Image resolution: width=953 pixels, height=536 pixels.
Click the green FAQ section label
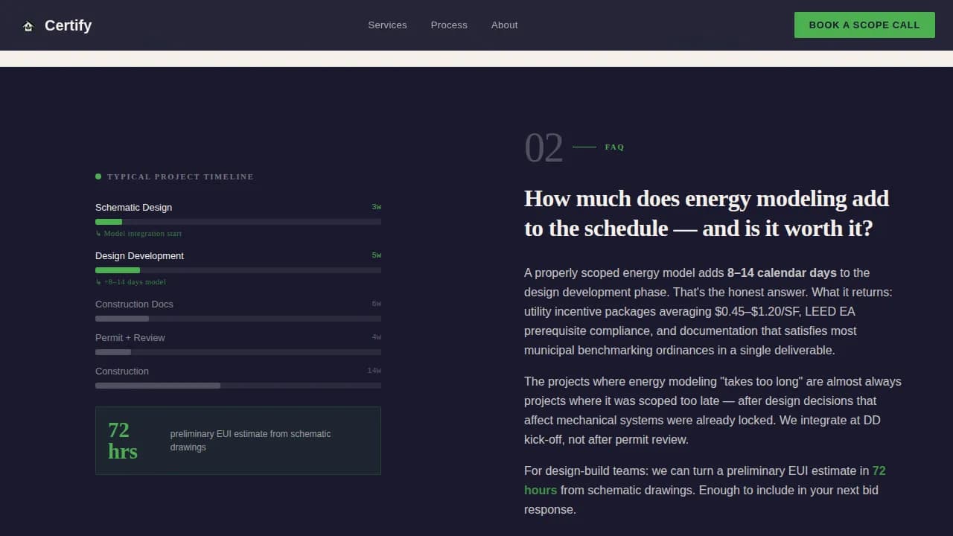pyautogui.click(x=614, y=147)
